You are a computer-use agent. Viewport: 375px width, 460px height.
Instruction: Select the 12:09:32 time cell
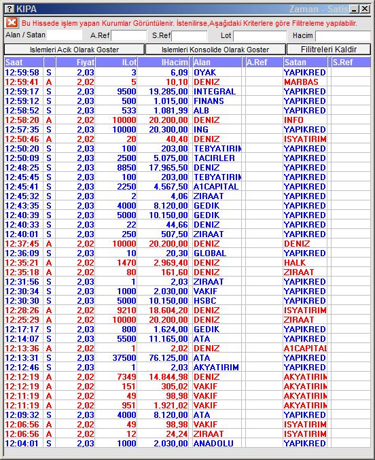24,415
